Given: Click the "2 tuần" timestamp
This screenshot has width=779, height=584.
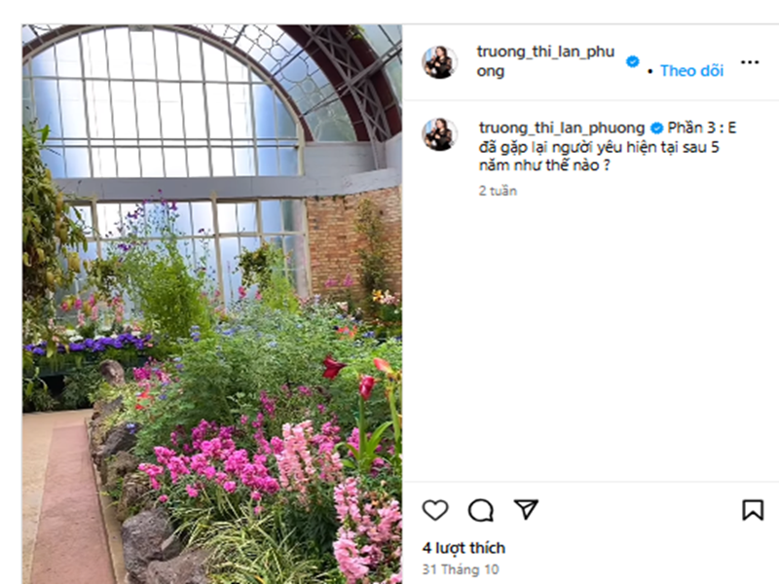Looking at the screenshot, I should click(x=498, y=191).
